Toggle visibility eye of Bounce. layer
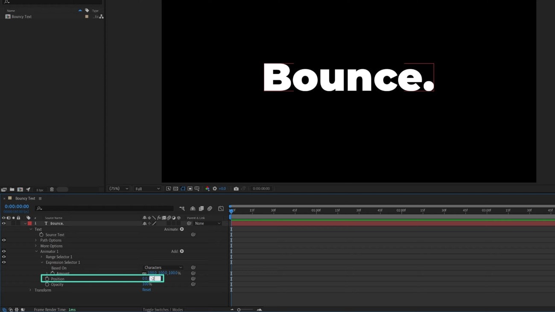 pos(4,224)
